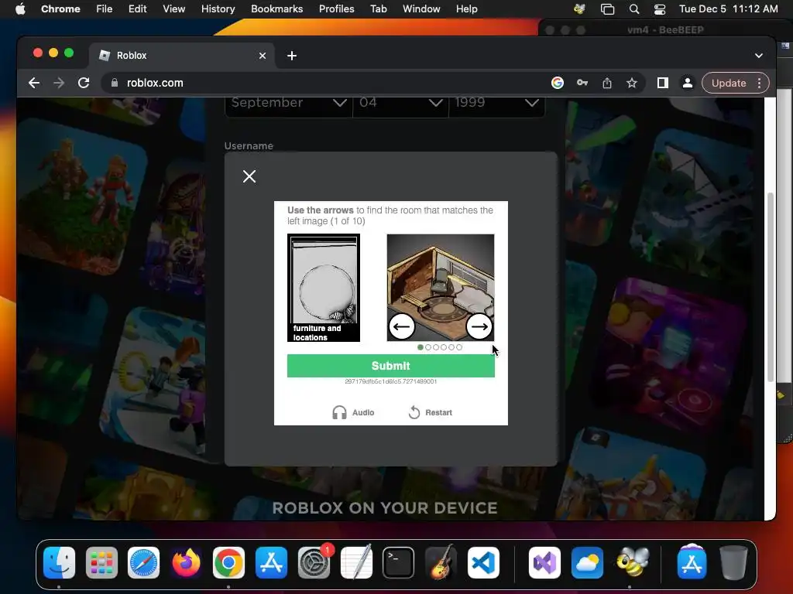Select the fourth pagination dot

tap(444, 347)
